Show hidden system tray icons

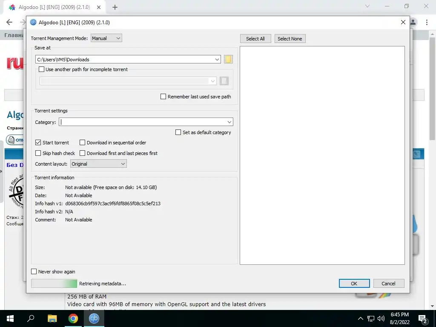[x=360, y=318]
